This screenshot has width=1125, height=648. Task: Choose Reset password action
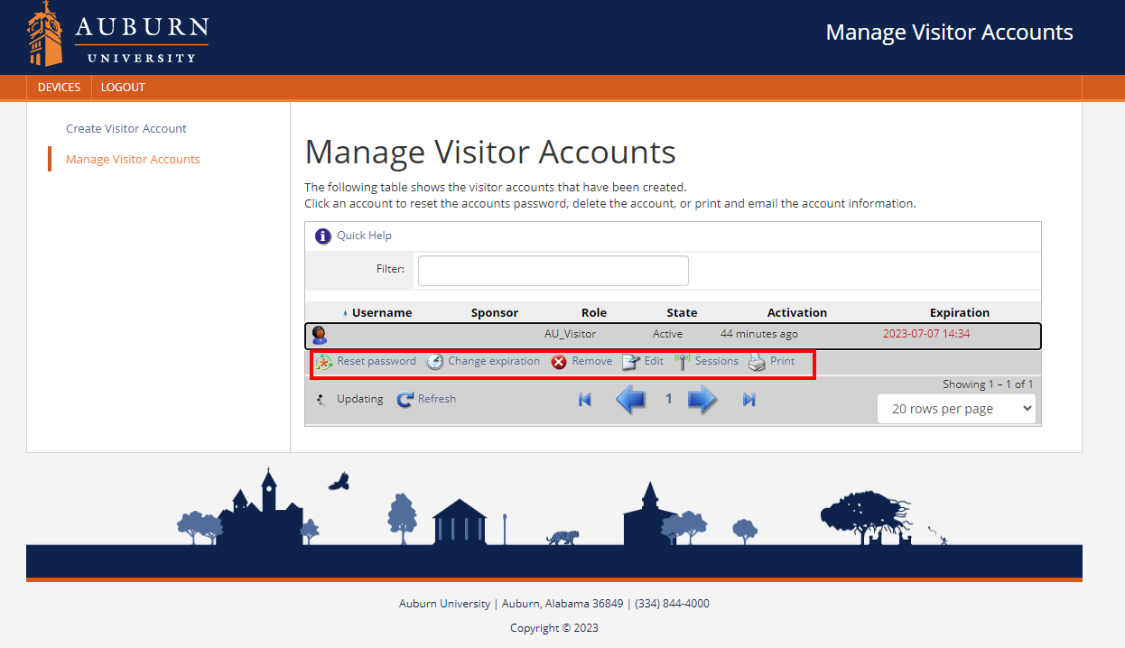point(377,361)
